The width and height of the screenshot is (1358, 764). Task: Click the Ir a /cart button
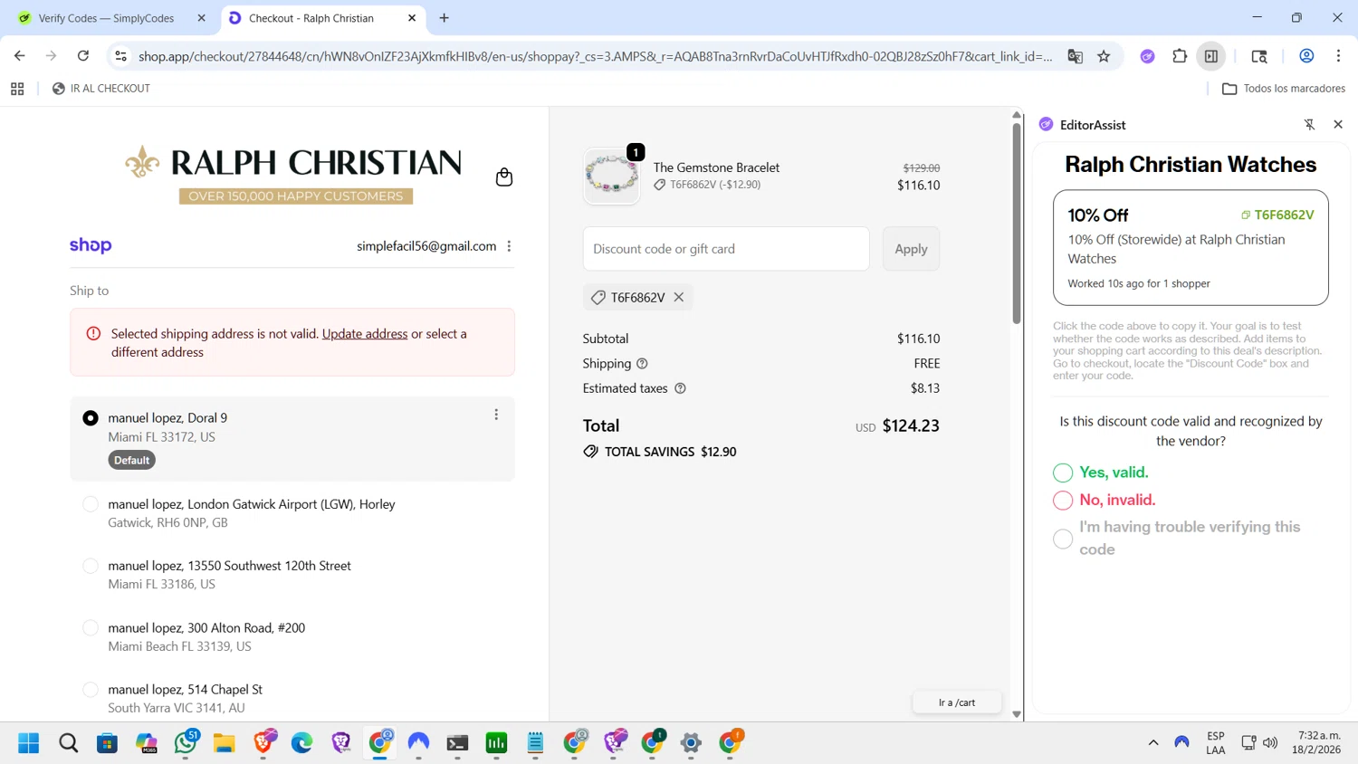click(x=957, y=702)
